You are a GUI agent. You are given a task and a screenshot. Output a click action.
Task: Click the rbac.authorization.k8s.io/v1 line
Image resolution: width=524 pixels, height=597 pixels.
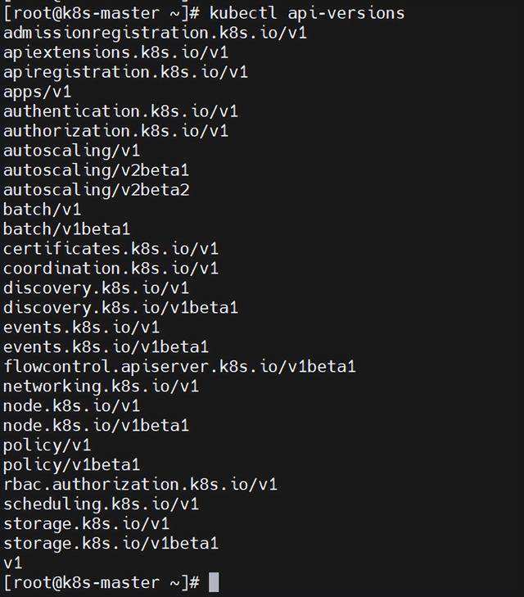(140, 485)
